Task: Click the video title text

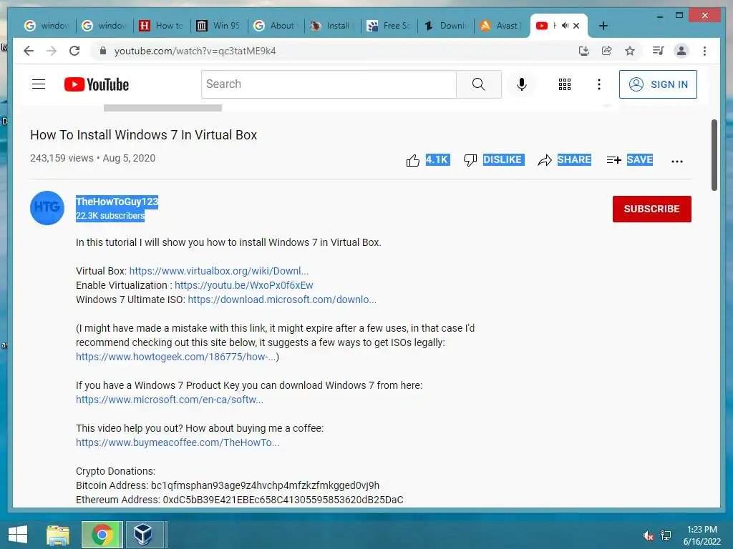Action: click(x=143, y=135)
